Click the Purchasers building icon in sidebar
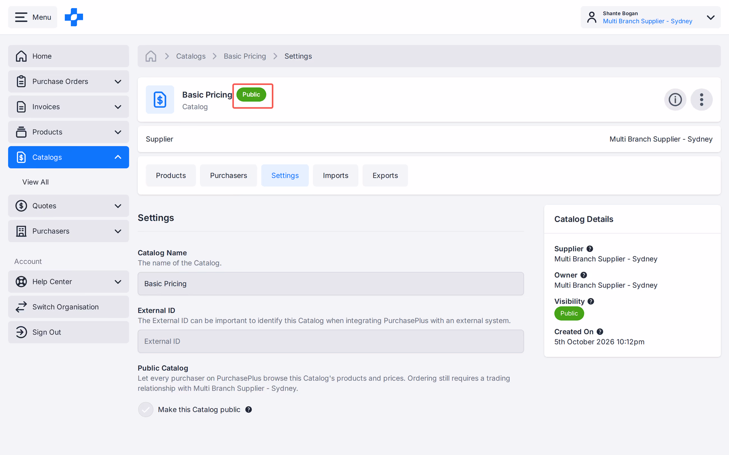The height and width of the screenshot is (455, 729). point(21,231)
